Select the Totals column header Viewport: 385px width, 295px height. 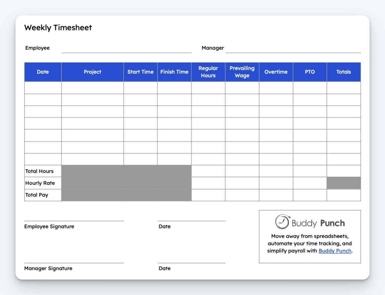point(343,72)
